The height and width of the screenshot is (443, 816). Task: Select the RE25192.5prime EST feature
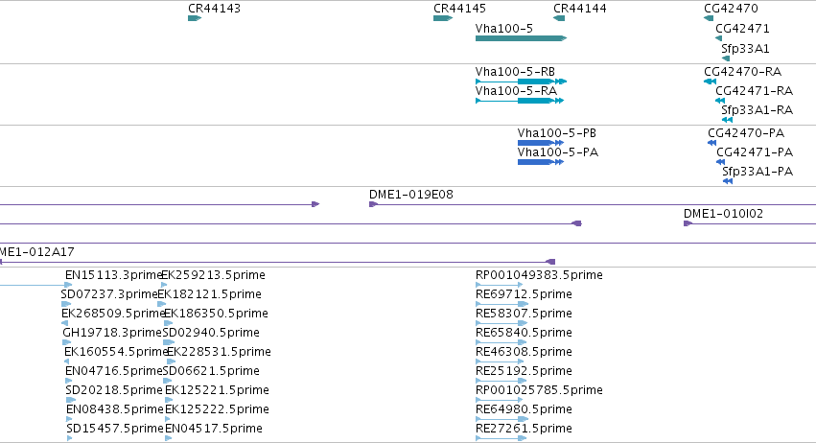click(501, 381)
